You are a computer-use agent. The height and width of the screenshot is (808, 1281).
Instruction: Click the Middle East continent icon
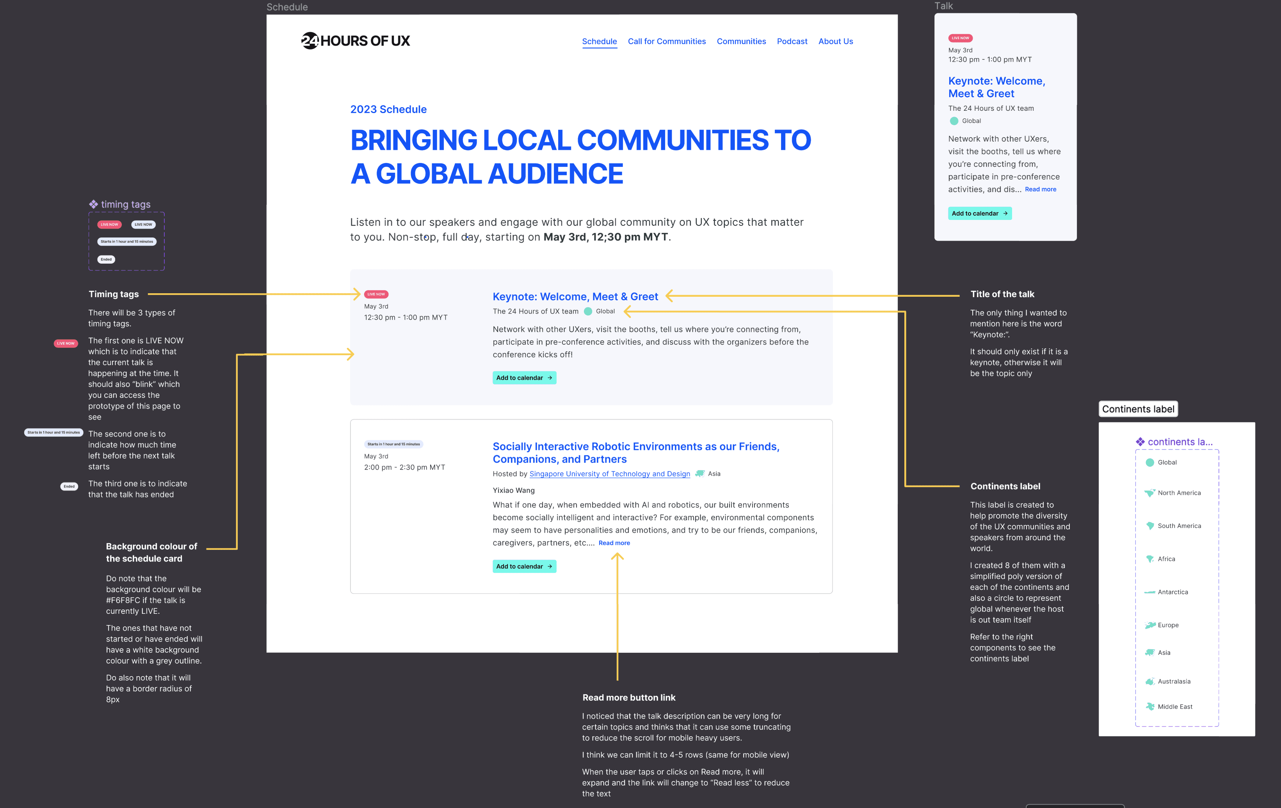click(x=1149, y=707)
